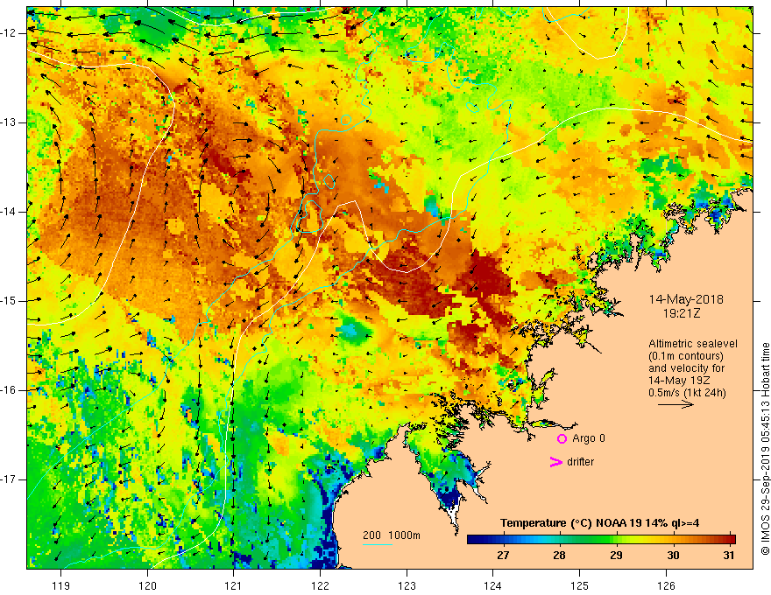This screenshot has width=771, height=595.
Task: Click the cyan 200 1000m depth line sample
Action: [x=377, y=544]
